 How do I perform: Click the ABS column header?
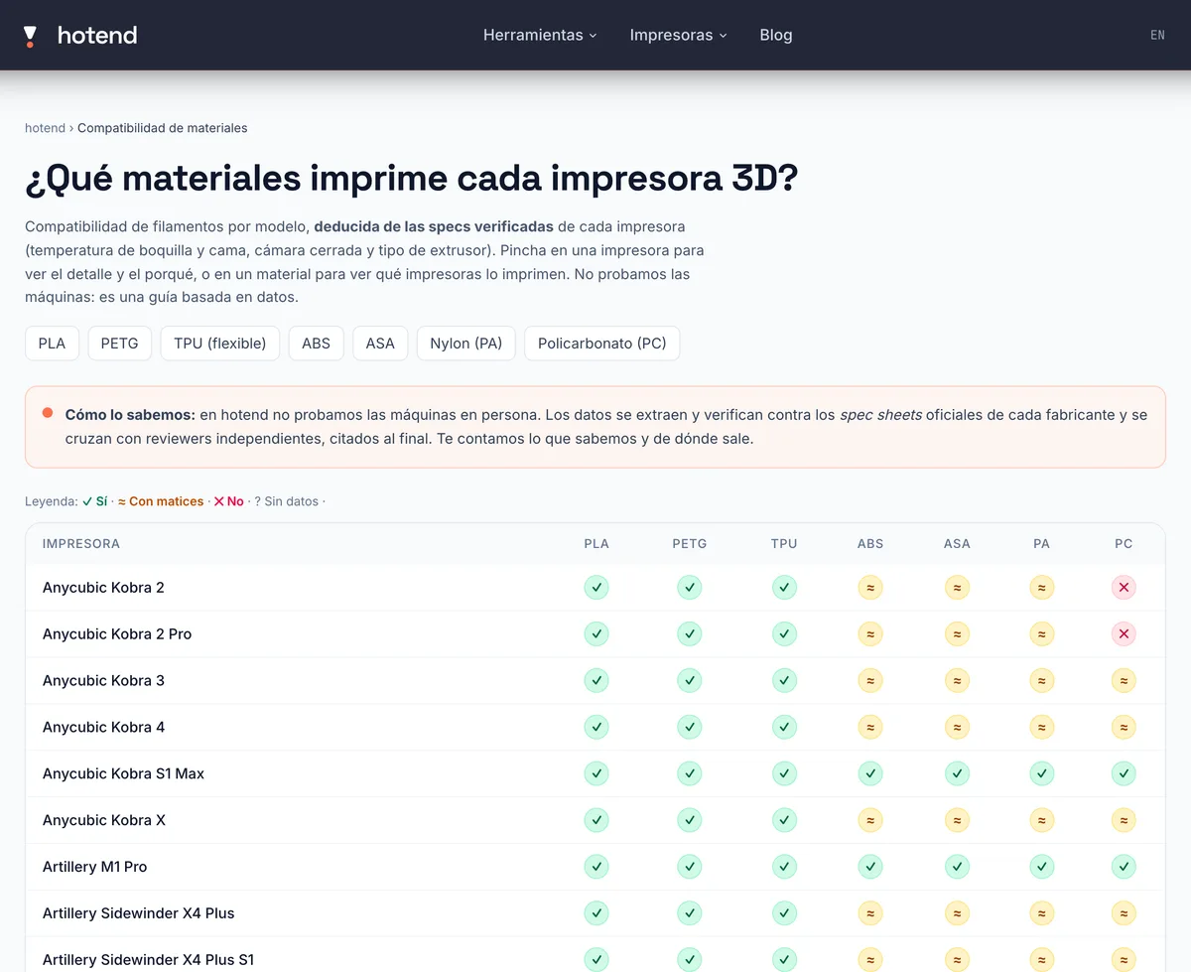click(870, 544)
